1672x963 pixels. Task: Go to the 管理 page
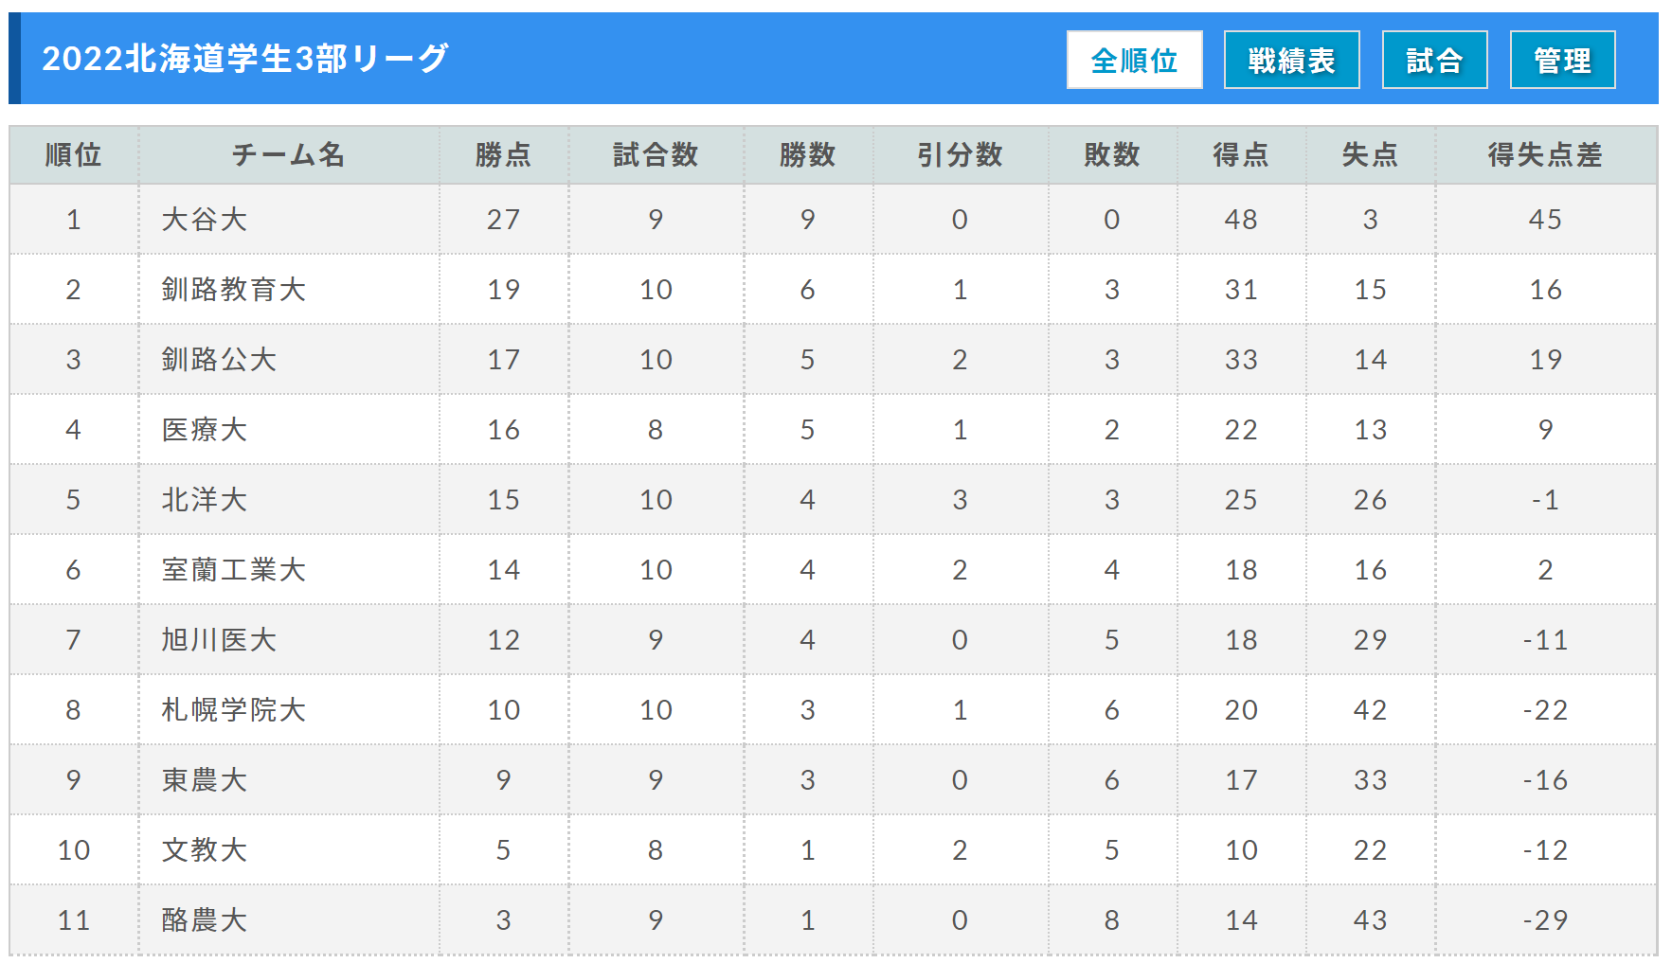click(x=1562, y=60)
